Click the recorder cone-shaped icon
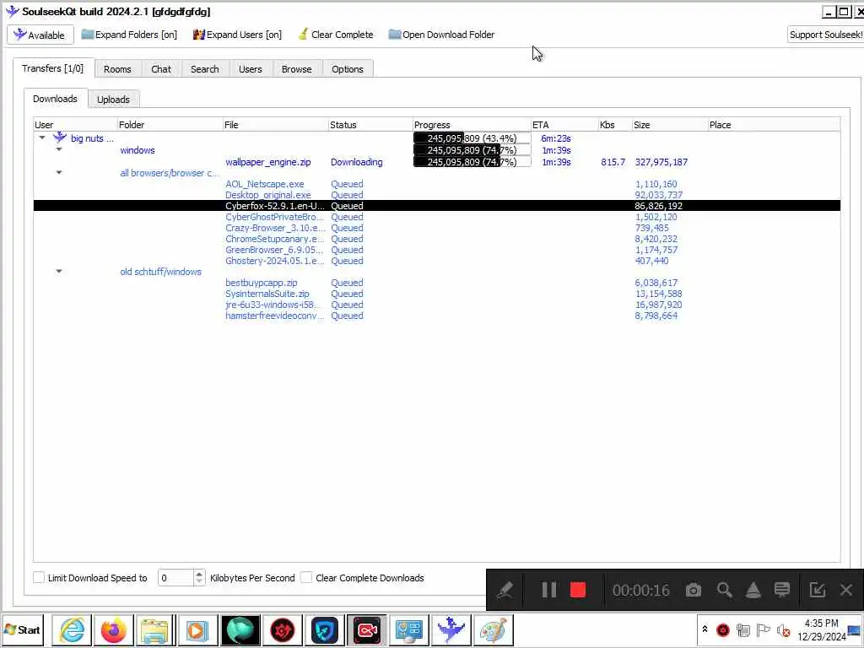The height and width of the screenshot is (648, 864). click(x=753, y=590)
